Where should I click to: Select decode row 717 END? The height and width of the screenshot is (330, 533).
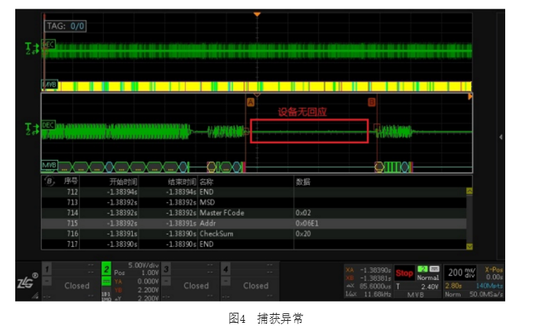coord(254,245)
